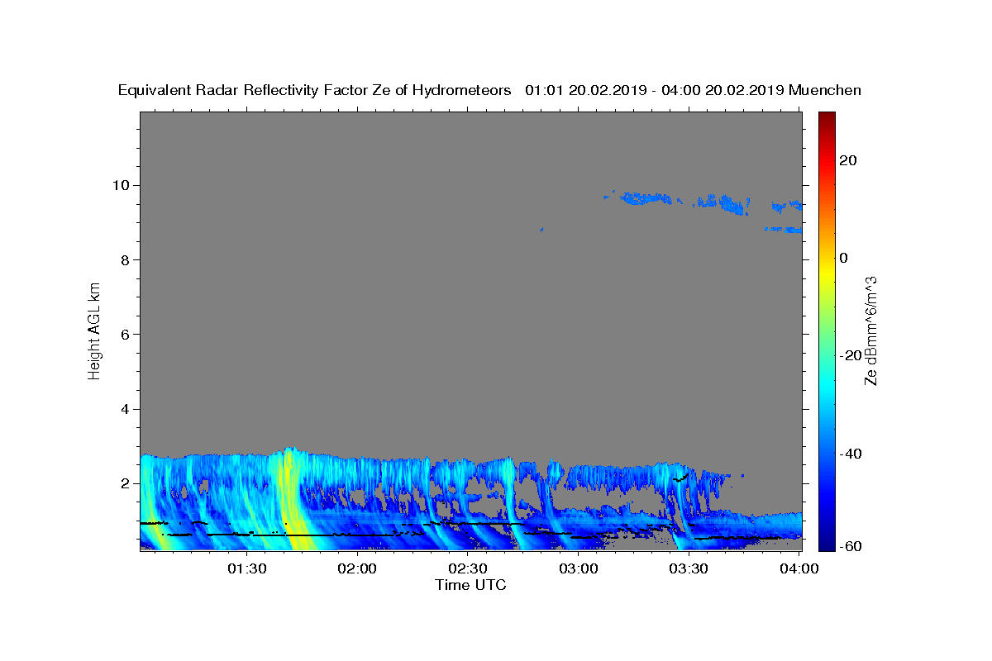
Task: Click the 'Ze dBmm^6/m^3' colorbar unit label
Action: tap(870, 330)
